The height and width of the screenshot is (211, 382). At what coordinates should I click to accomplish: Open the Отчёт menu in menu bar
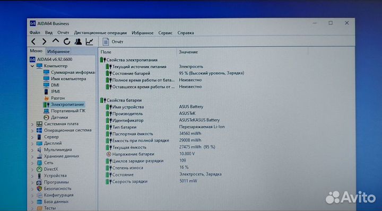tap(63, 33)
